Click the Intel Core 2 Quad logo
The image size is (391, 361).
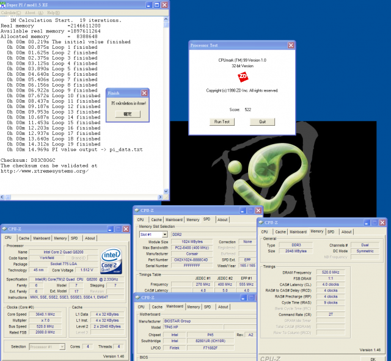coord(111,261)
